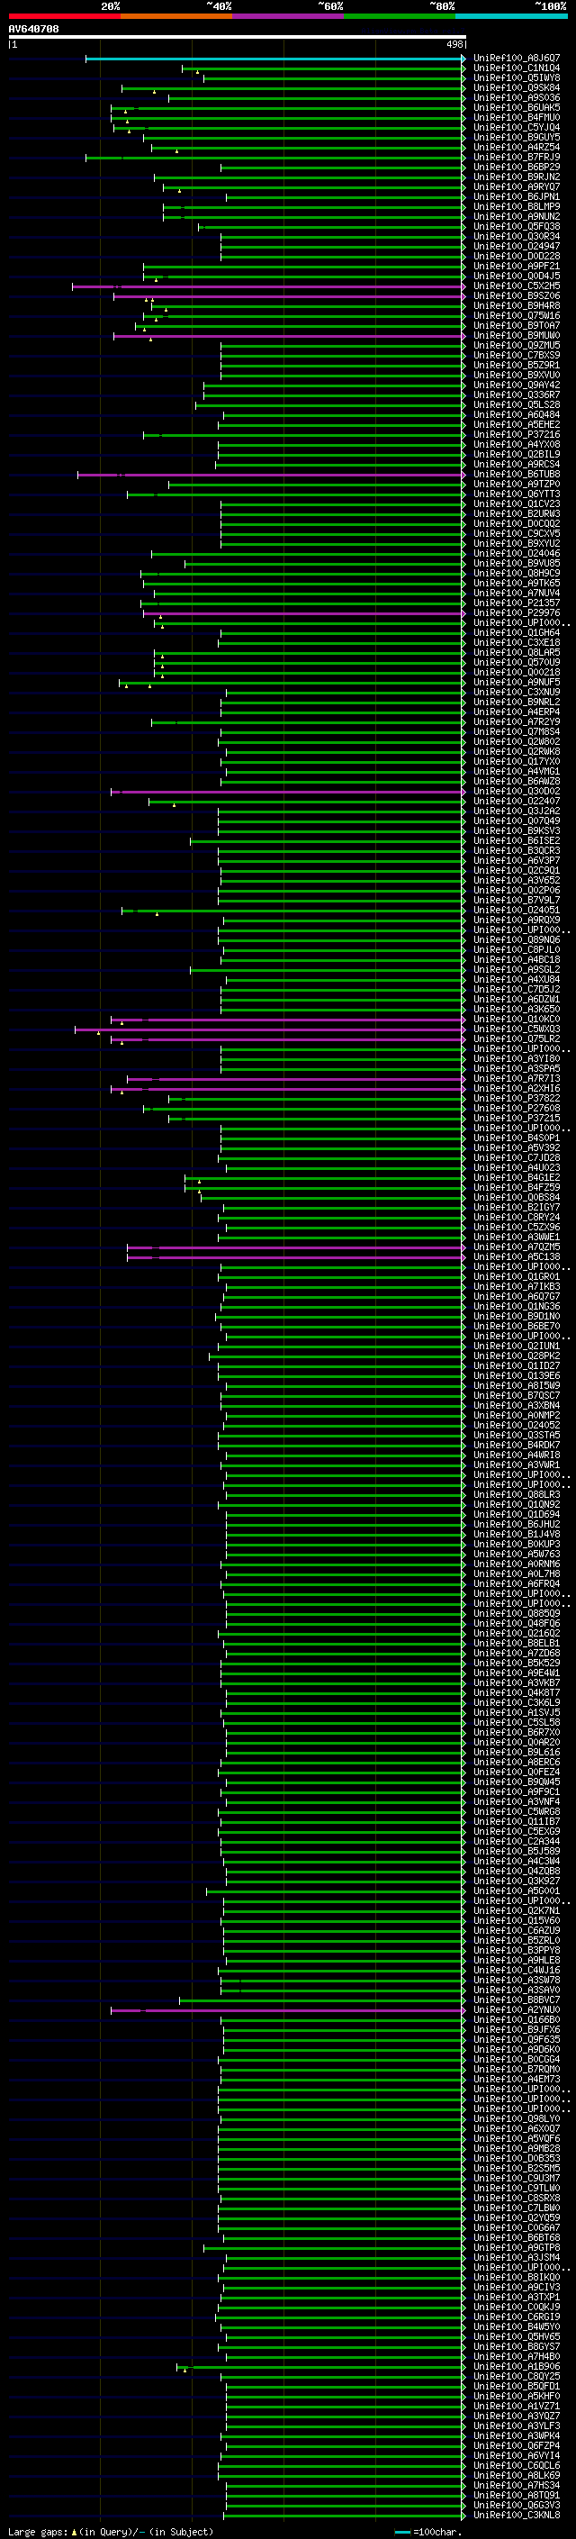Click the Large gaps legend text
576x2539 pixels.
pos(111,2532)
